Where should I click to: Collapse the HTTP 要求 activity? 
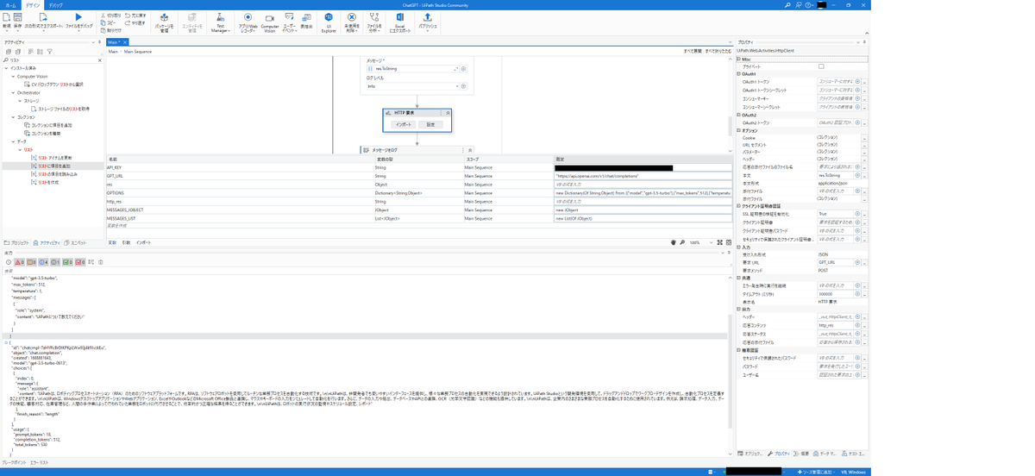pos(448,113)
